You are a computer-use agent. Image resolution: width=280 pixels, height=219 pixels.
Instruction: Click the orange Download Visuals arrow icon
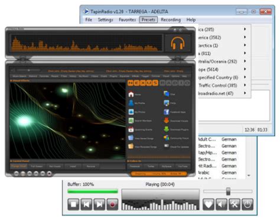[167, 120]
